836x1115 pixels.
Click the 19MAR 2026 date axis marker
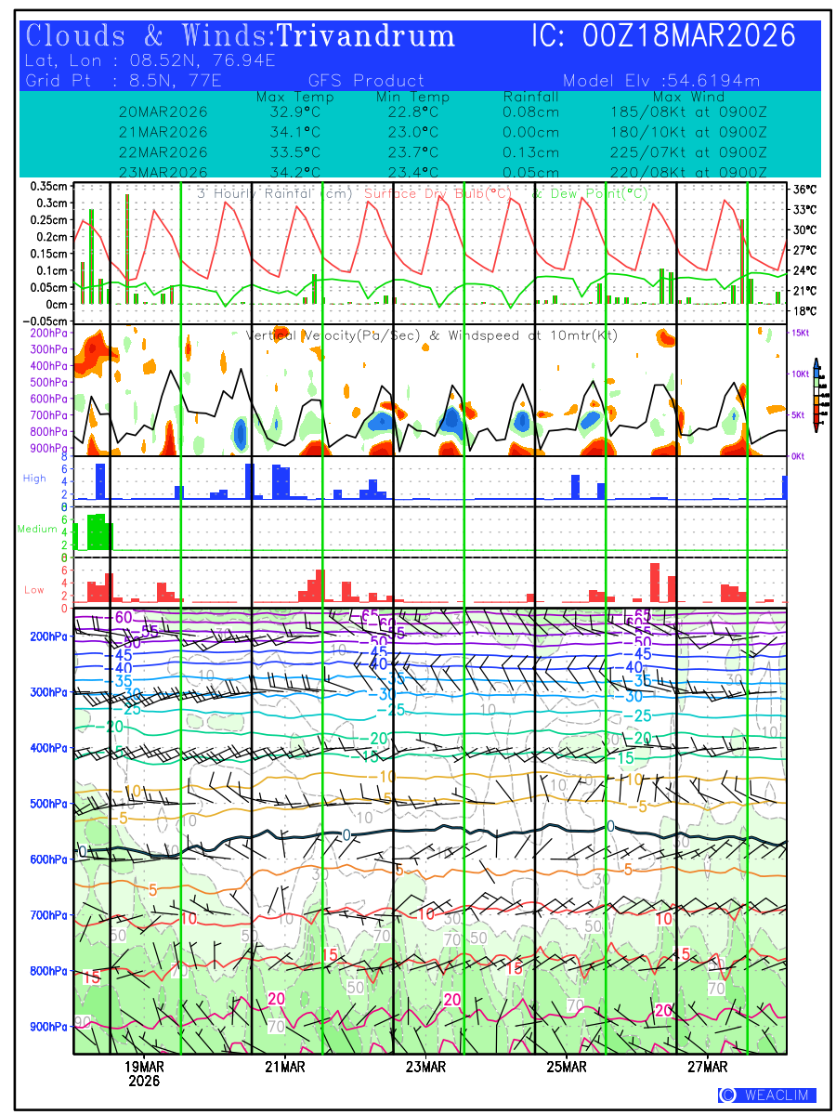144,1073
